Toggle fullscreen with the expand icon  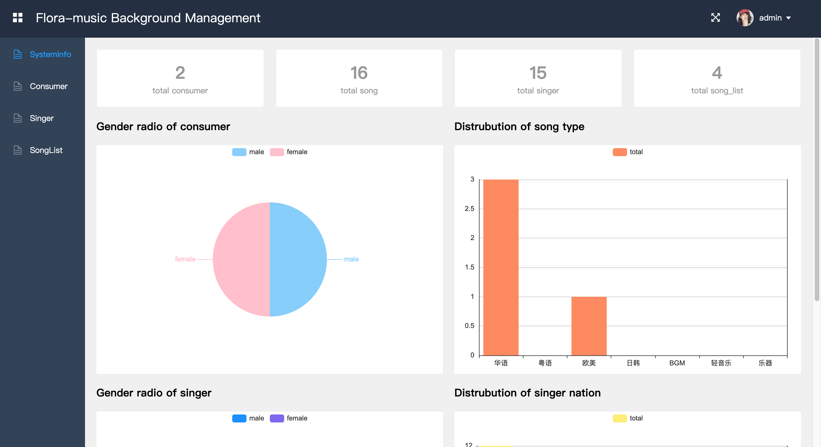click(x=715, y=17)
